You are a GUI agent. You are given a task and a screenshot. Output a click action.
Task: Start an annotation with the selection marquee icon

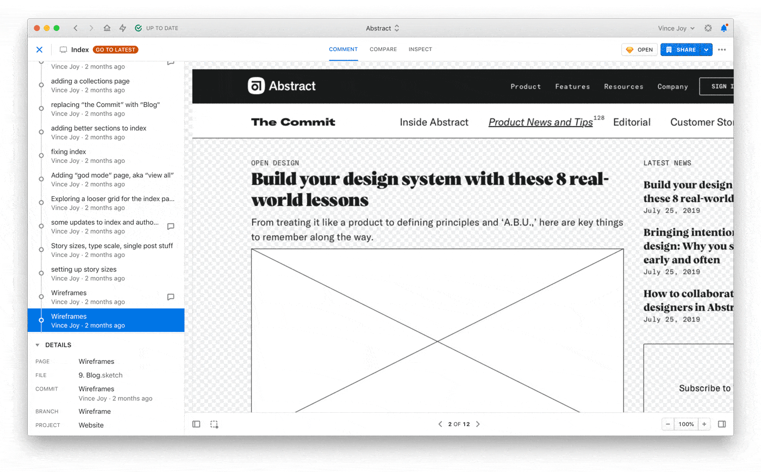click(x=214, y=424)
